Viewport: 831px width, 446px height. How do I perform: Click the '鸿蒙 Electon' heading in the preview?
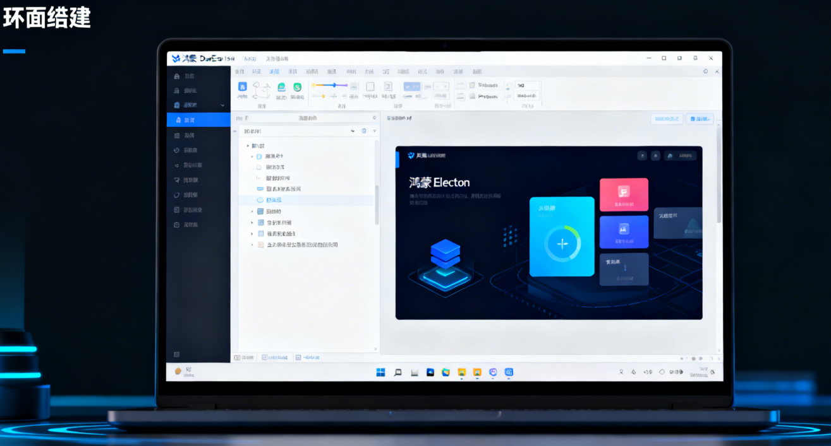pos(439,183)
